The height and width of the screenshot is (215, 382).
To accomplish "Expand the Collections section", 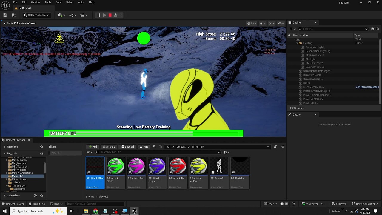I will click(4, 196).
